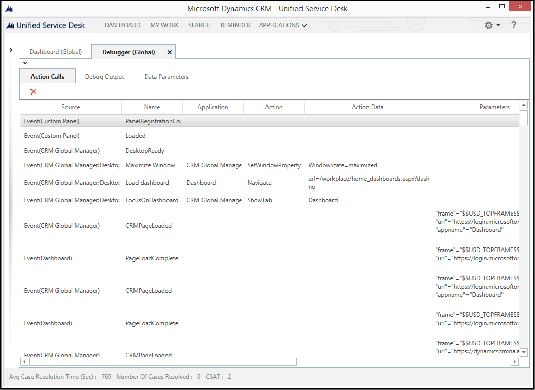Clear action calls with red X icon
Image resolution: width=535 pixels, height=390 pixels.
33,92
